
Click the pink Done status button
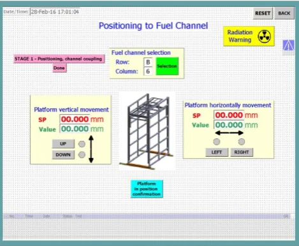click(x=59, y=68)
